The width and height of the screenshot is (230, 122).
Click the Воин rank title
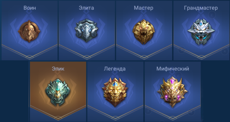(x=30, y=8)
